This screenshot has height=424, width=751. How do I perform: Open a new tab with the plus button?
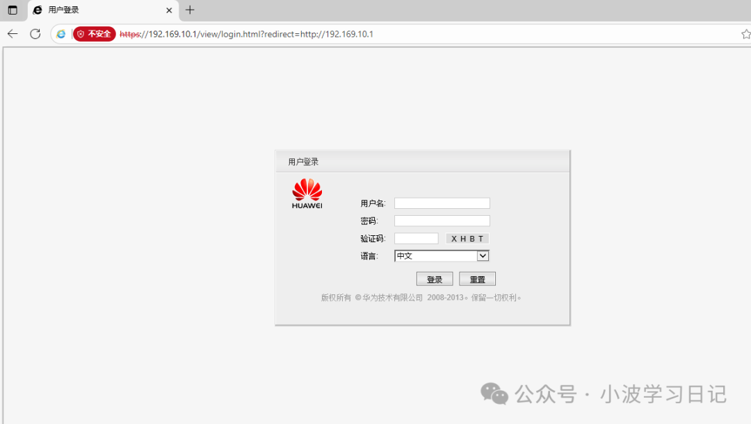coord(190,10)
